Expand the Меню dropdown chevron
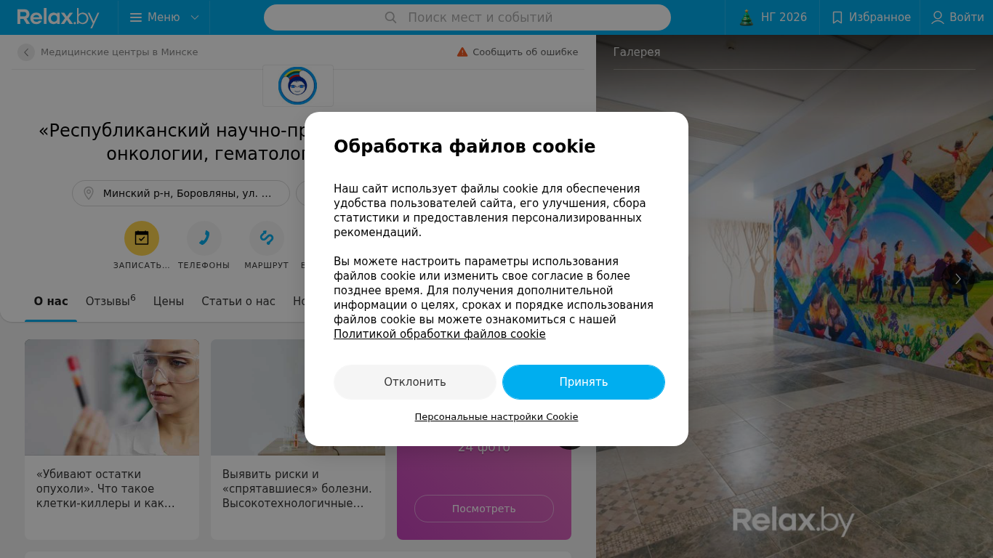 [194, 17]
